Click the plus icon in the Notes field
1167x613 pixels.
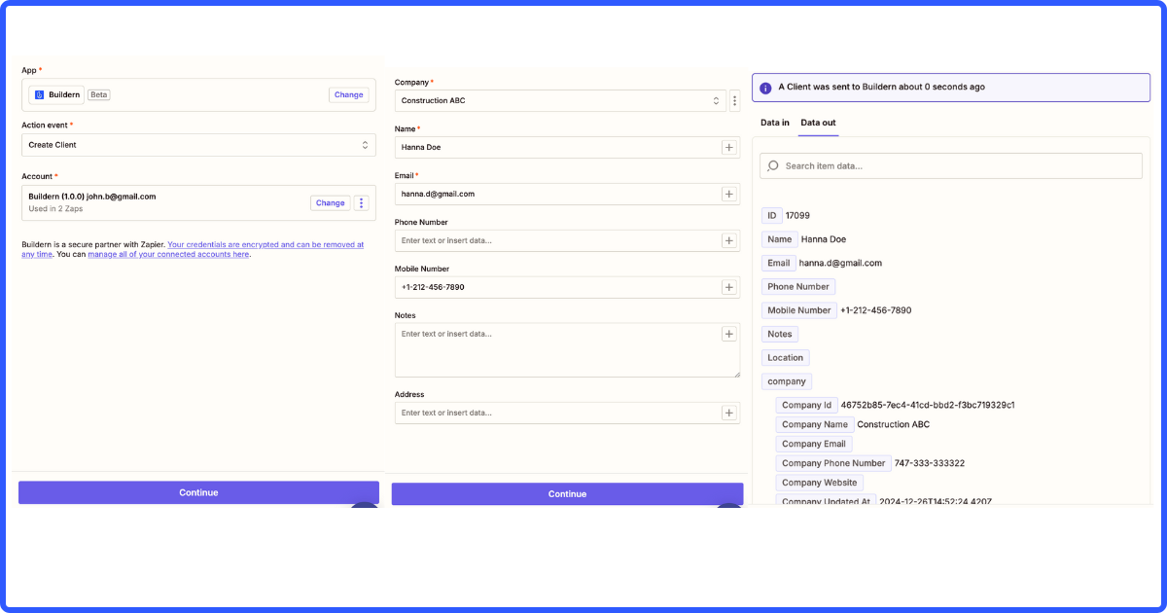click(x=729, y=334)
